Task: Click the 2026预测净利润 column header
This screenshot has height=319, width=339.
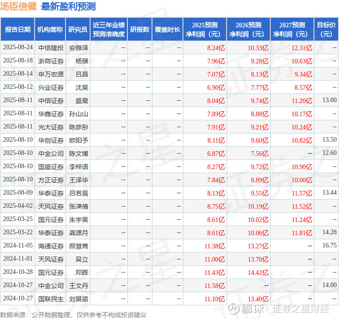Action: 248,30
